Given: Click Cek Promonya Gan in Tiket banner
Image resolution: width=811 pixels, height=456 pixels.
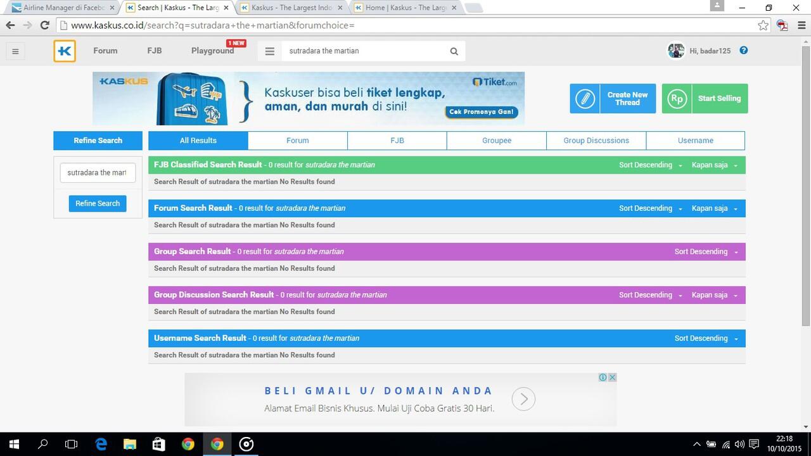Looking at the screenshot, I should click(x=481, y=112).
